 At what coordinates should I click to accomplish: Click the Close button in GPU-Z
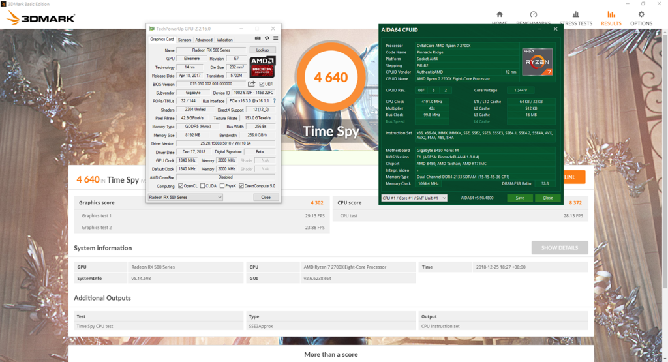(266, 197)
